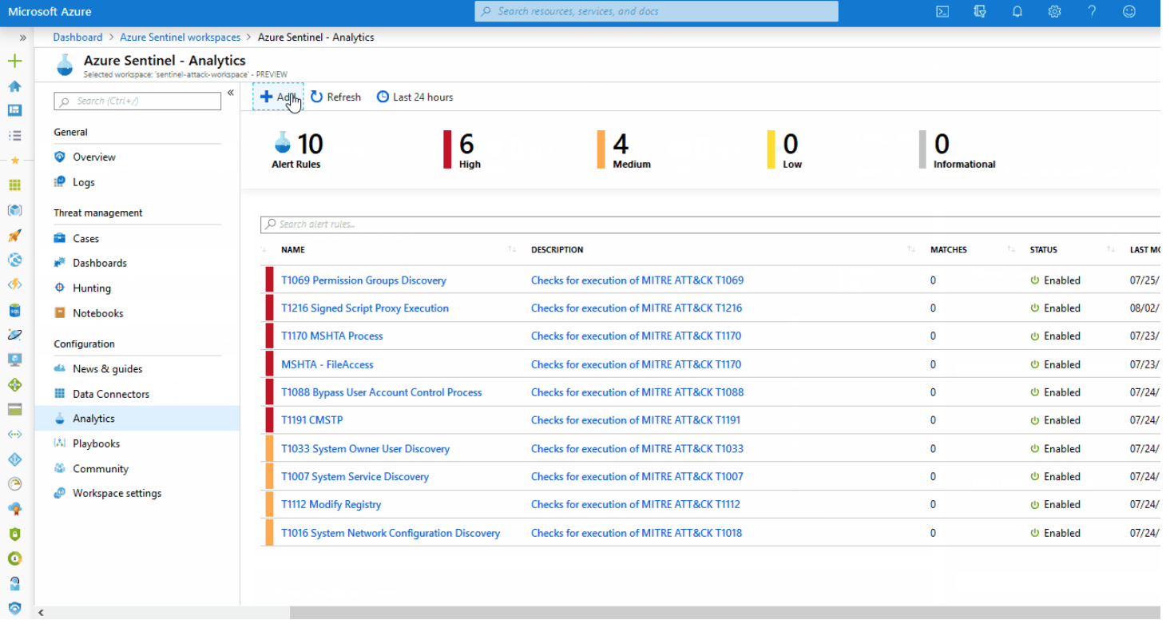Open the Last 24 hours time range picker
1174x620 pixels.
(x=415, y=97)
